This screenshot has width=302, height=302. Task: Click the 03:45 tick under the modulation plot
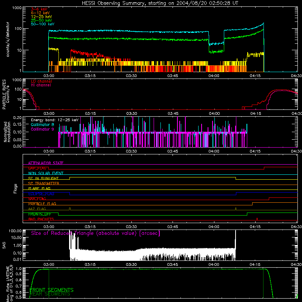(x=173, y=151)
